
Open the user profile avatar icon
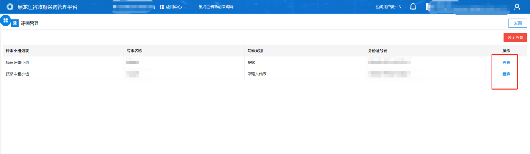517,7
